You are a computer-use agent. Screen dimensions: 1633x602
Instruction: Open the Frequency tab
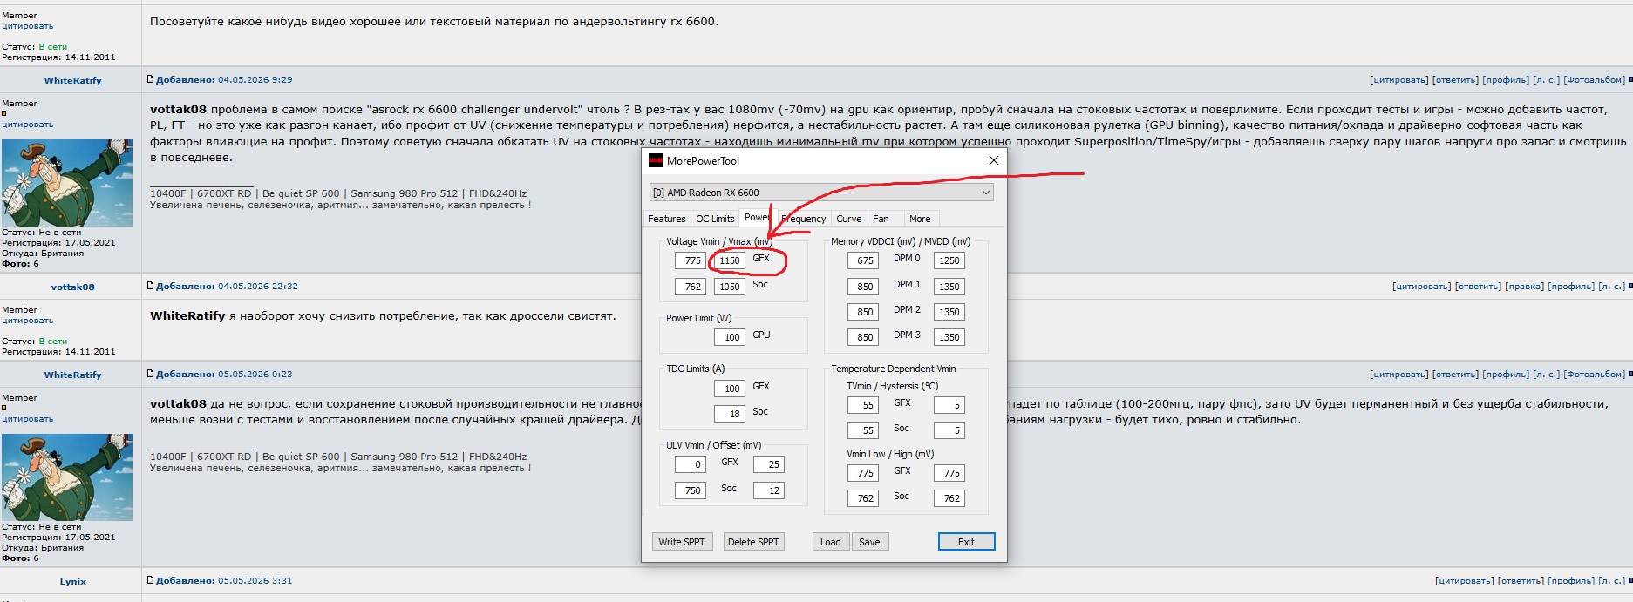(x=803, y=219)
